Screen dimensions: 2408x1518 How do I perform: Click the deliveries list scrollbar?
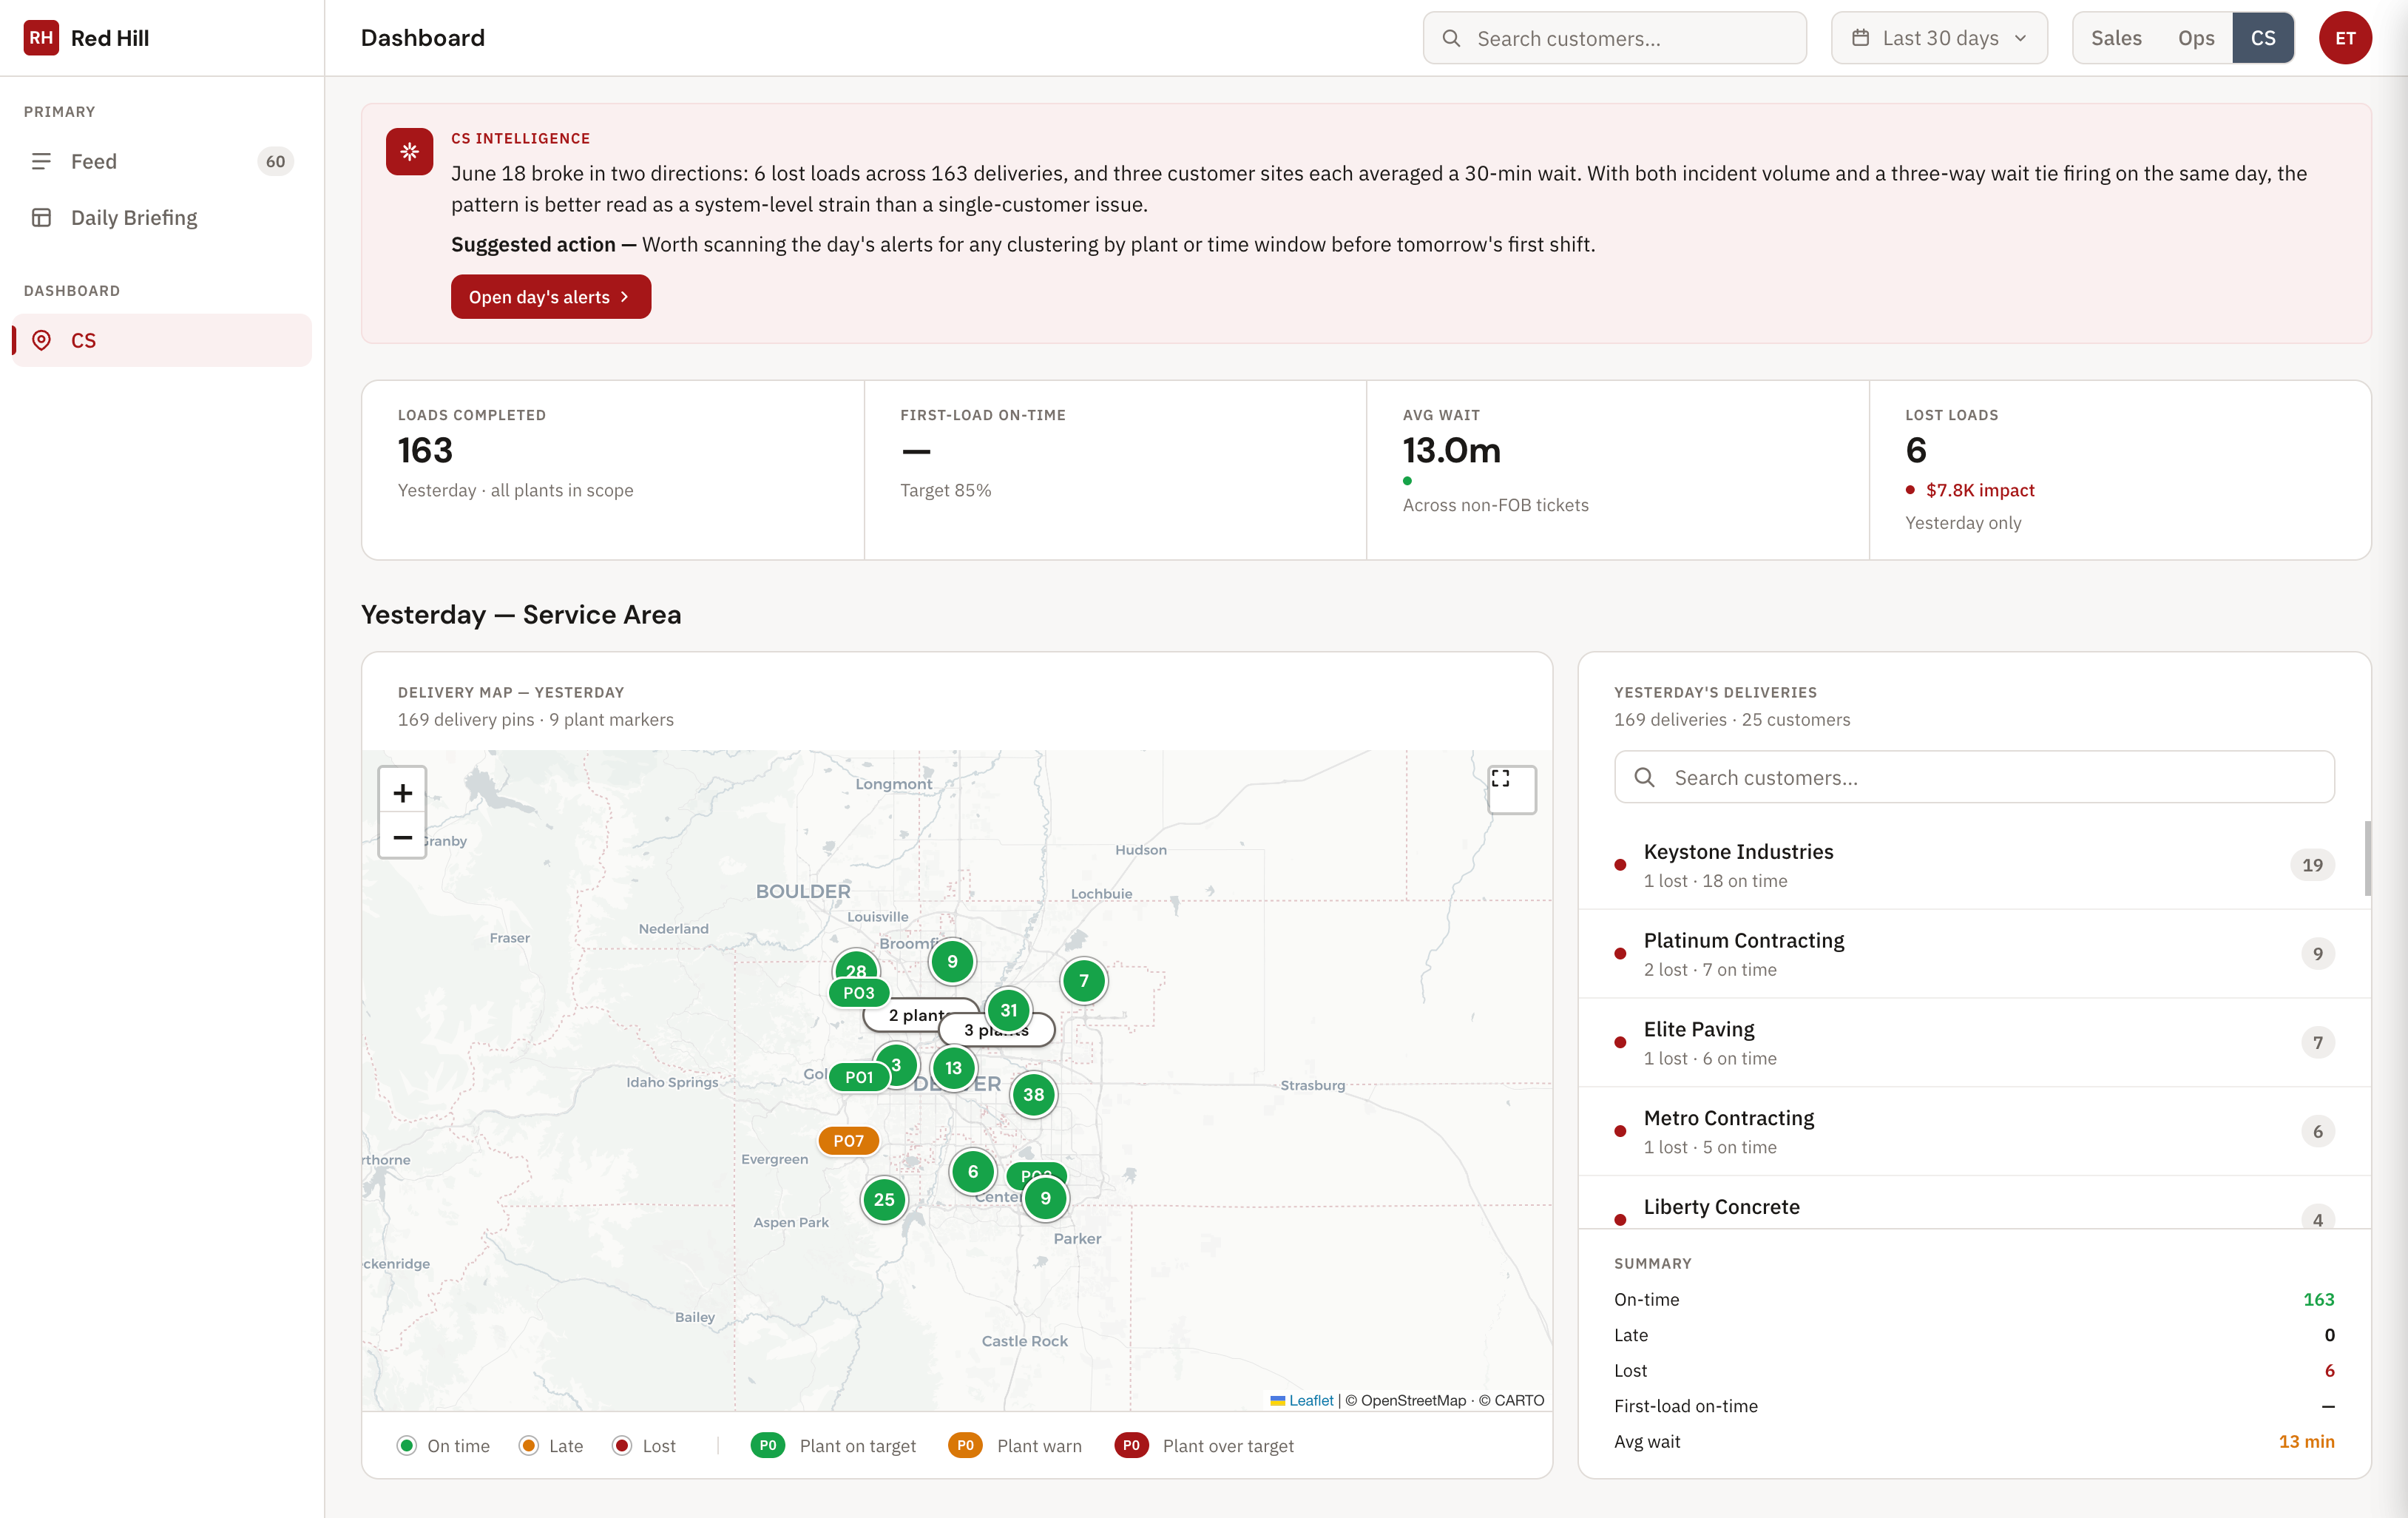point(2367,858)
